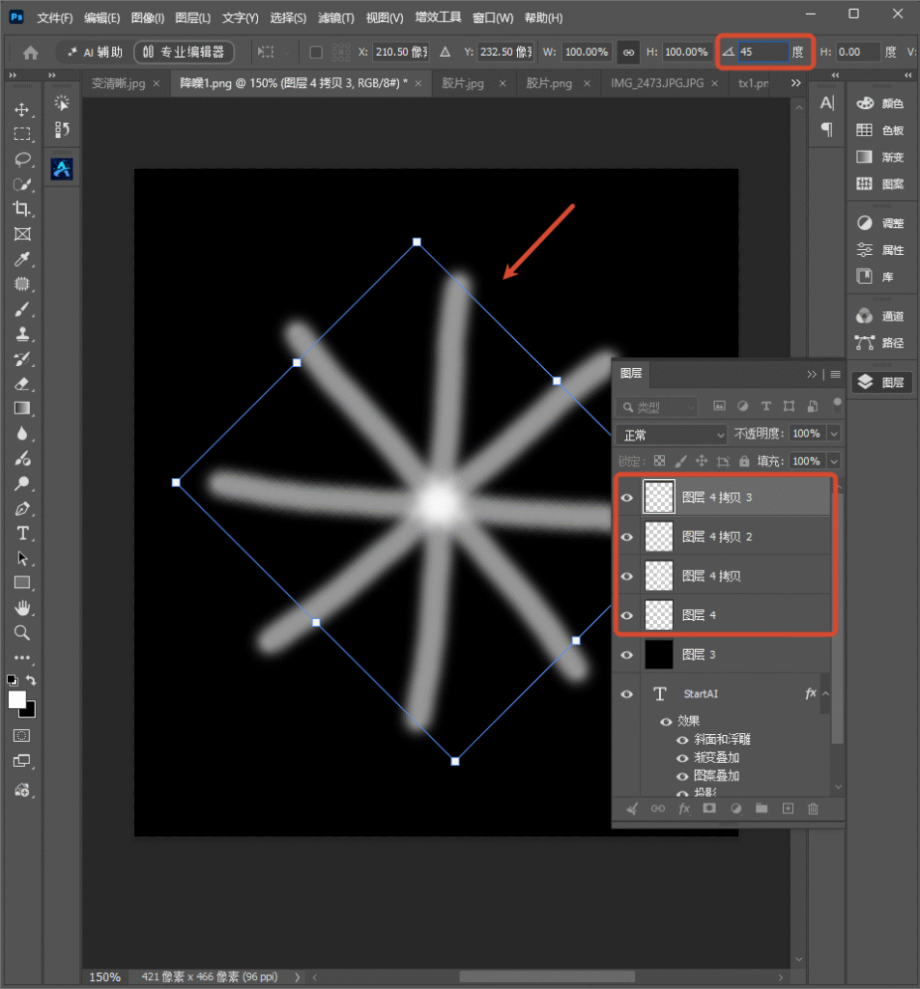
Task: Open the 路径 panel
Action: click(x=881, y=343)
